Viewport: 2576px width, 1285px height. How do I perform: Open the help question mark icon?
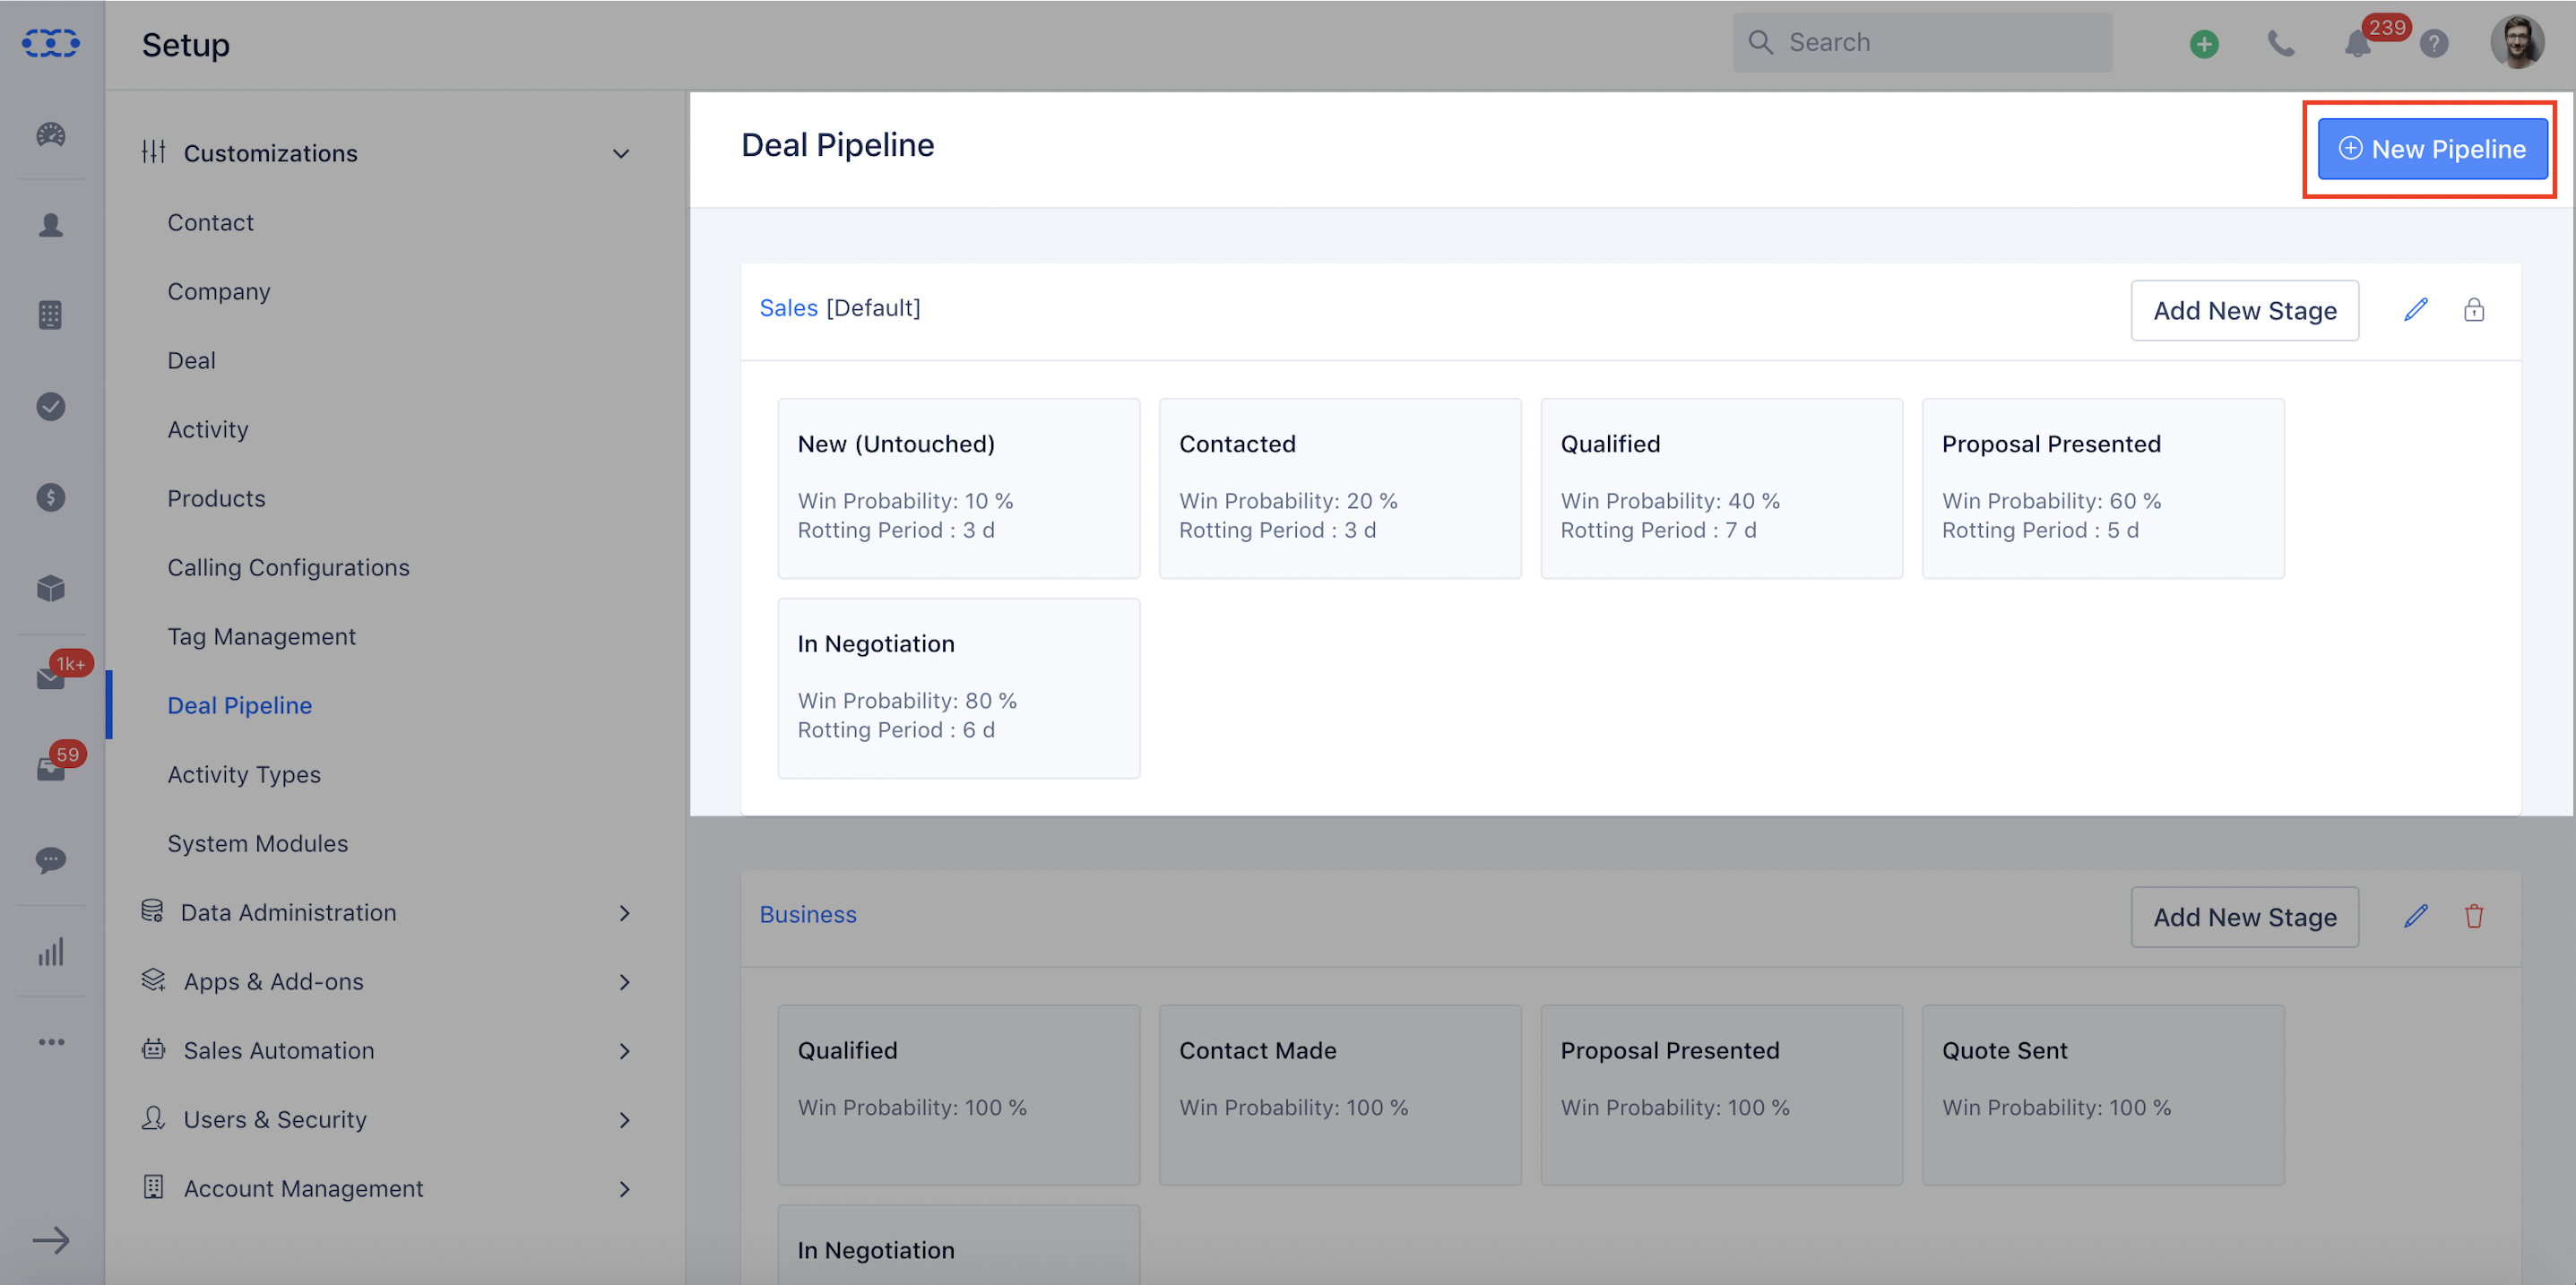click(2434, 43)
